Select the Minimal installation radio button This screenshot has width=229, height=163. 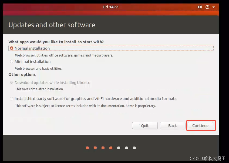(x=12, y=61)
